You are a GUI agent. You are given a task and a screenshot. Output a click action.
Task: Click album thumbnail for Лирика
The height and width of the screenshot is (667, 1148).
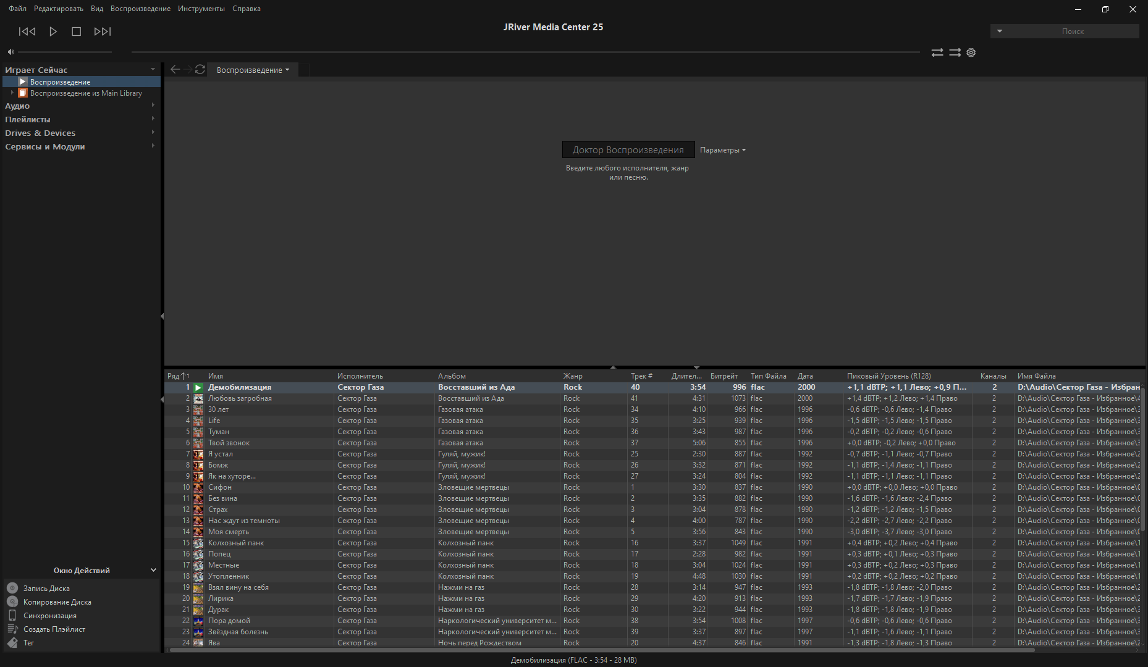198,598
